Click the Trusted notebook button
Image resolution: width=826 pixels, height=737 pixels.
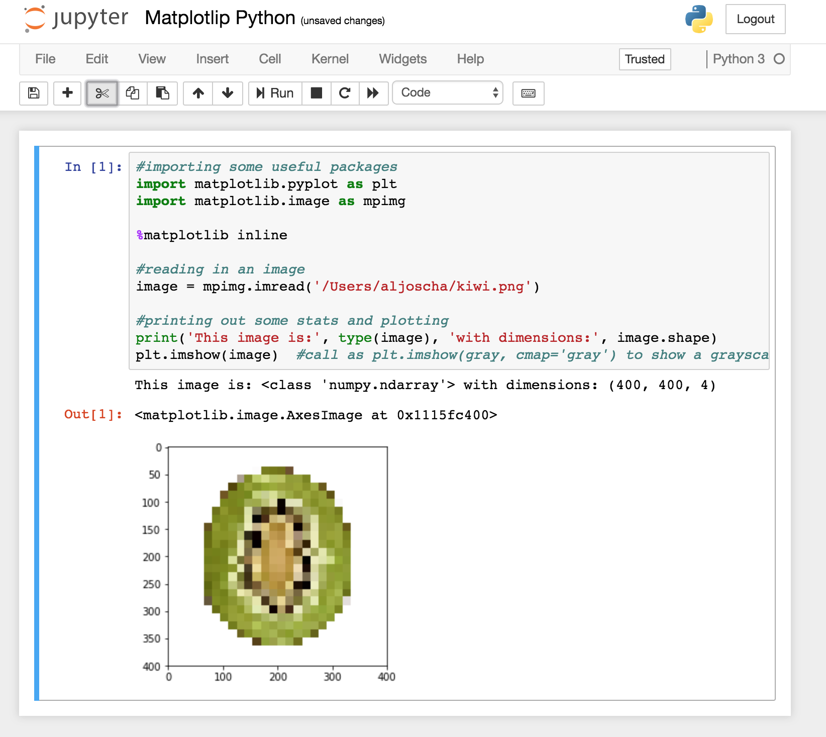click(645, 59)
